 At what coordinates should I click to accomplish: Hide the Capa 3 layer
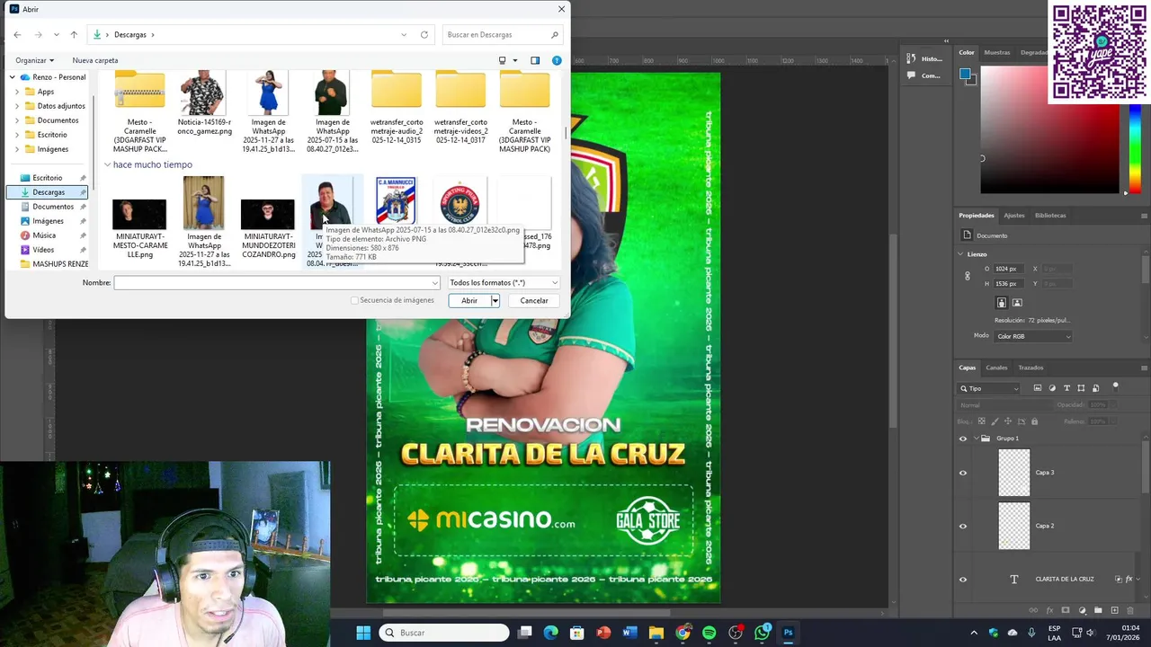click(x=963, y=473)
